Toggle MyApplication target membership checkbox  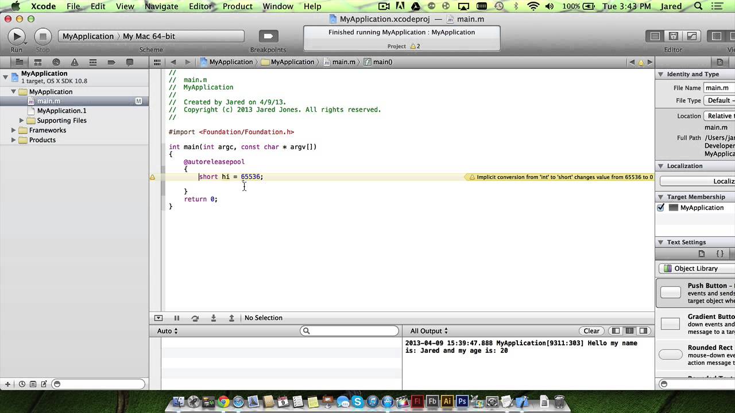coord(661,208)
